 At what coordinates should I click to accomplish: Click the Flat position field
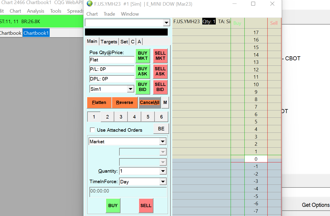tap(112, 60)
